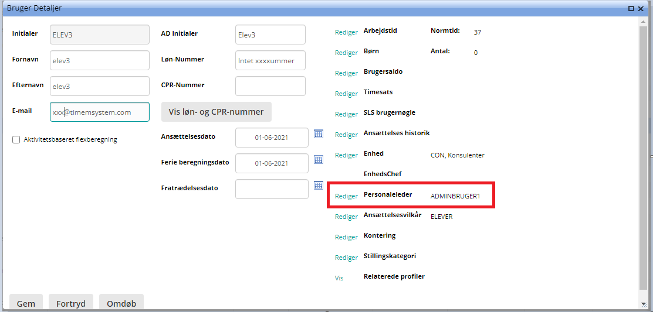Open calendar picker for Ansættelsesdato
The height and width of the screenshot is (312, 653).
click(x=319, y=134)
